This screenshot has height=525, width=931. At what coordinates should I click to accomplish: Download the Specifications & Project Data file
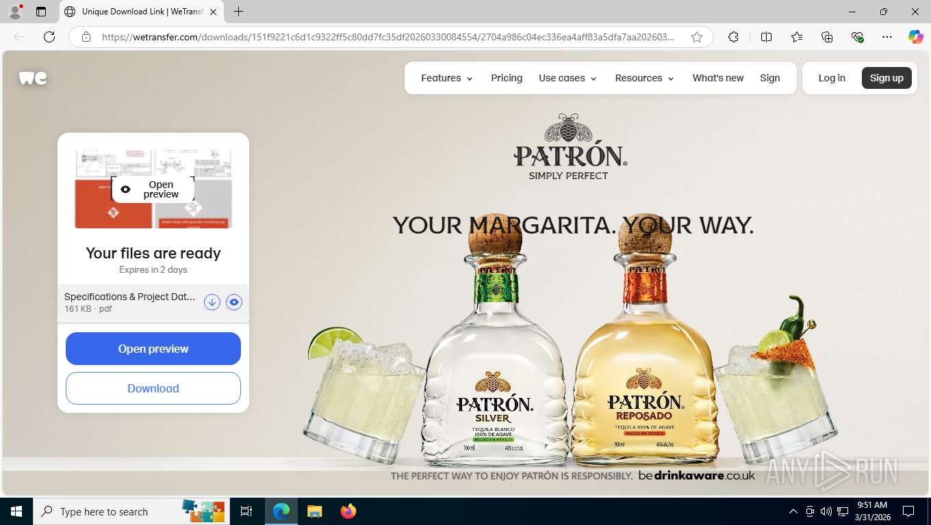pyautogui.click(x=212, y=302)
